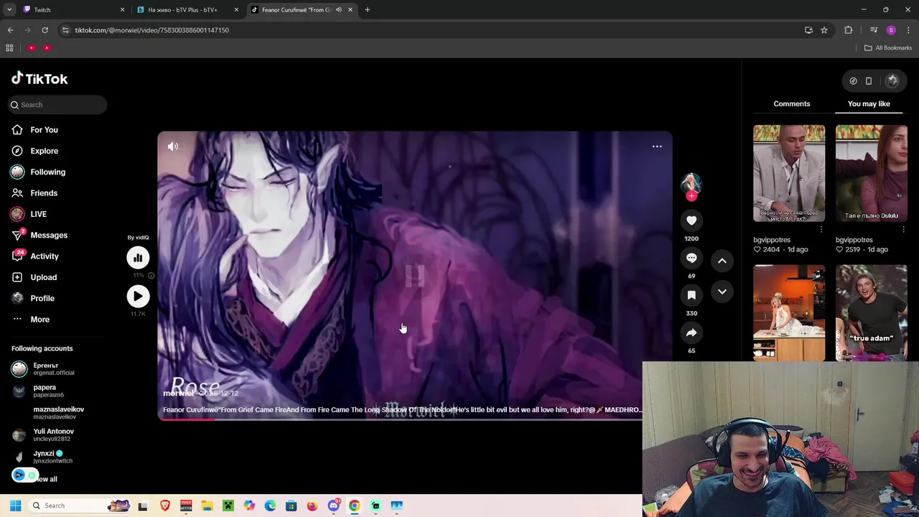Open thumbnail captioned 'Тая е пълно Dululu'
Viewport: 919px width, 517px height.
pyautogui.click(x=871, y=173)
